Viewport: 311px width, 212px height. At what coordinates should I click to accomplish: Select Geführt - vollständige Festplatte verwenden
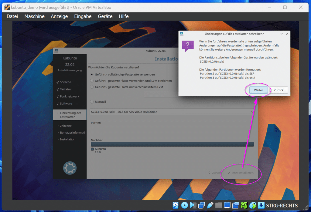pos(123,75)
